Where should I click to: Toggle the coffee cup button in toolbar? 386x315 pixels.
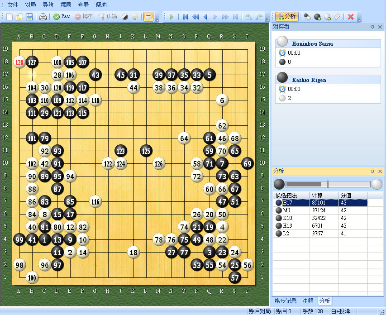click(148, 17)
